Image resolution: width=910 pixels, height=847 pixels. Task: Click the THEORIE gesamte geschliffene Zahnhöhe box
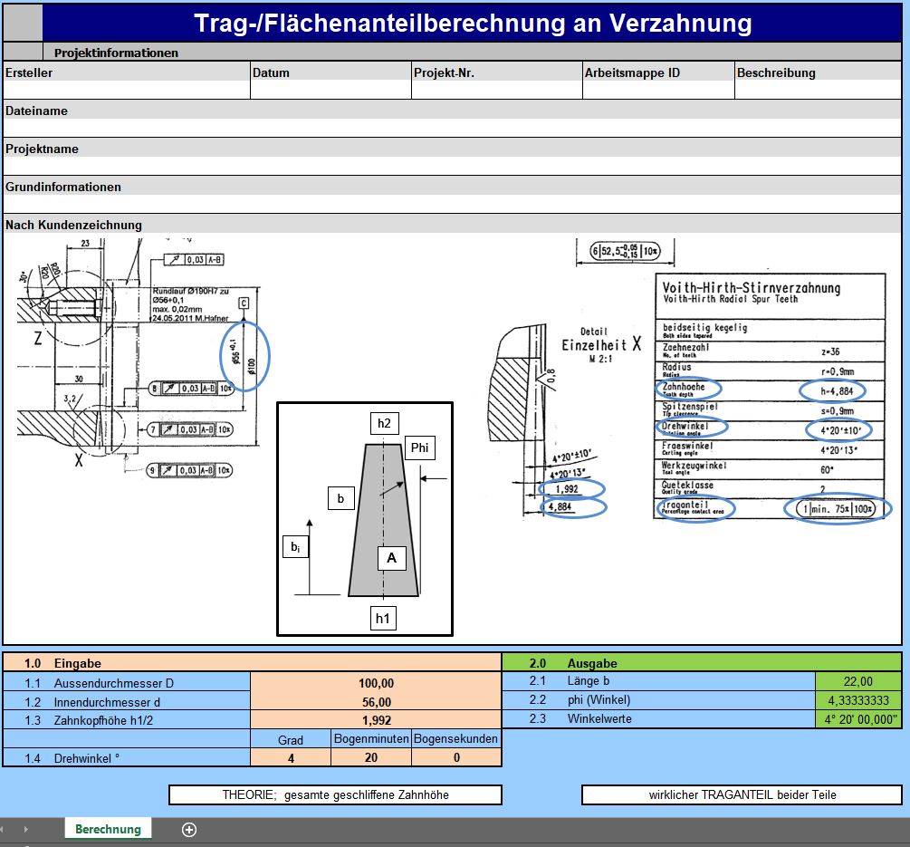335,794
